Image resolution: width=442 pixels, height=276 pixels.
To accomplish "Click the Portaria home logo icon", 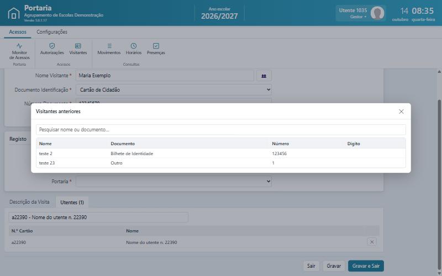I will pos(14,13).
